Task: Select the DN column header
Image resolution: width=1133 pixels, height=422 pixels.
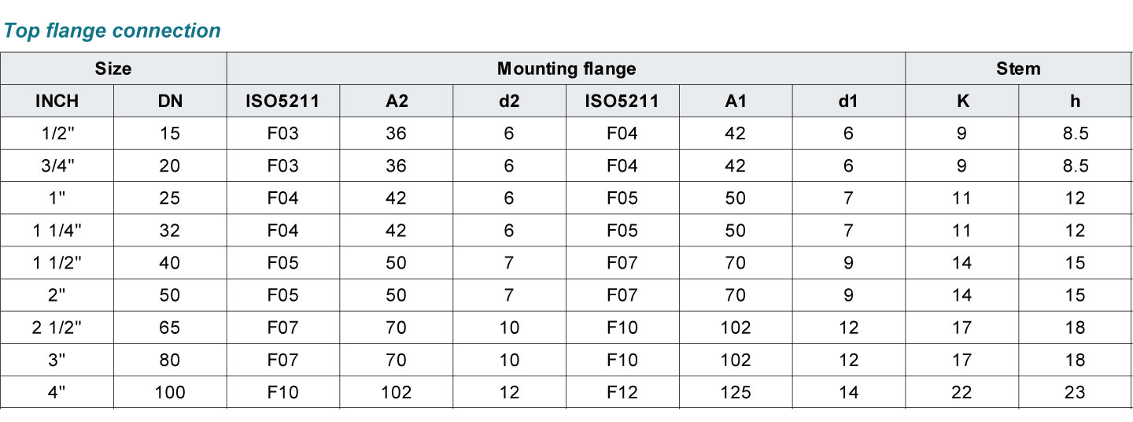Action: pos(170,101)
